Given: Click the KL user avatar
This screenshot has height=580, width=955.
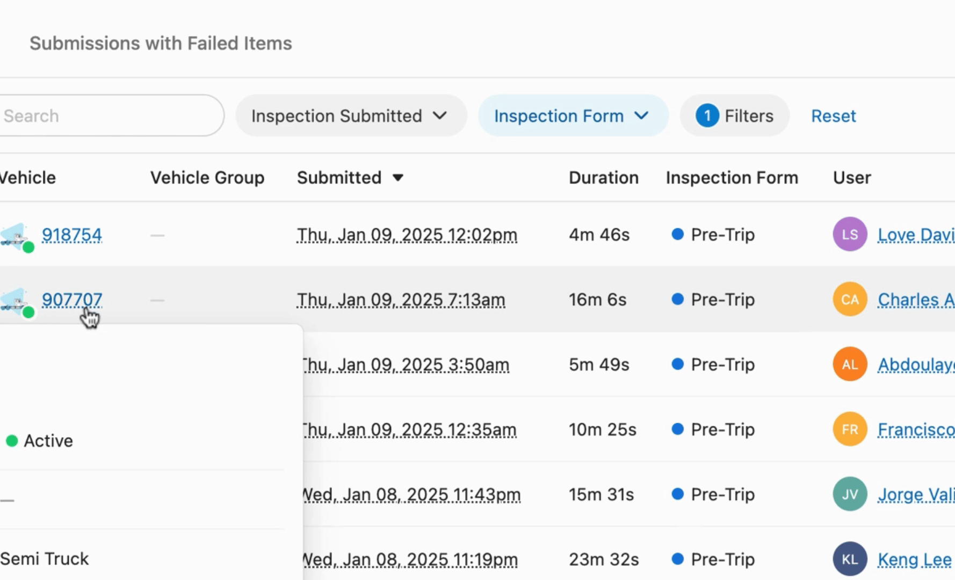Looking at the screenshot, I should tap(850, 560).
